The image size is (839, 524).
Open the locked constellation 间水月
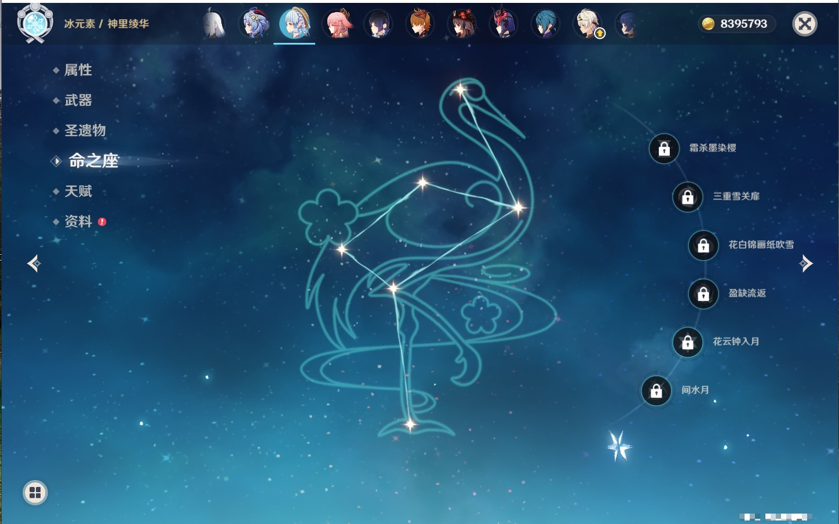click(x=656, y=391)
